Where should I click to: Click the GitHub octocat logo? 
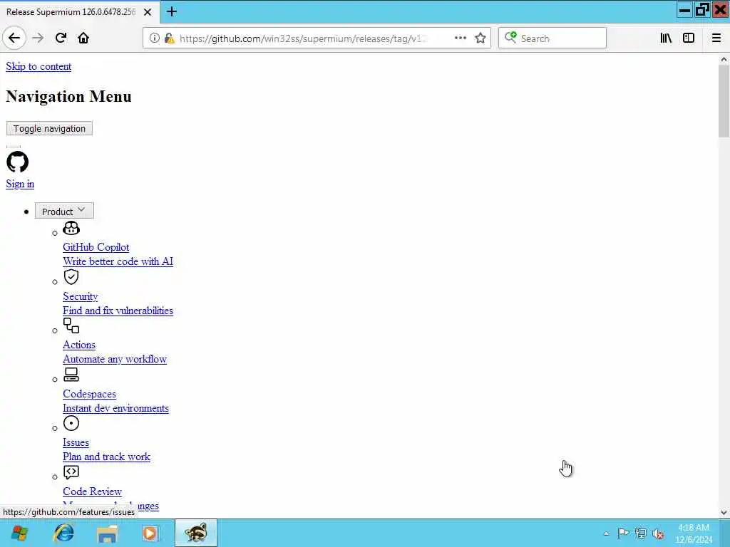click(x=17, y=162)
